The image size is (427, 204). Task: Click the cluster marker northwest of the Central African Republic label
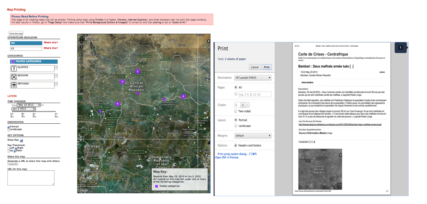coord(122,82)
